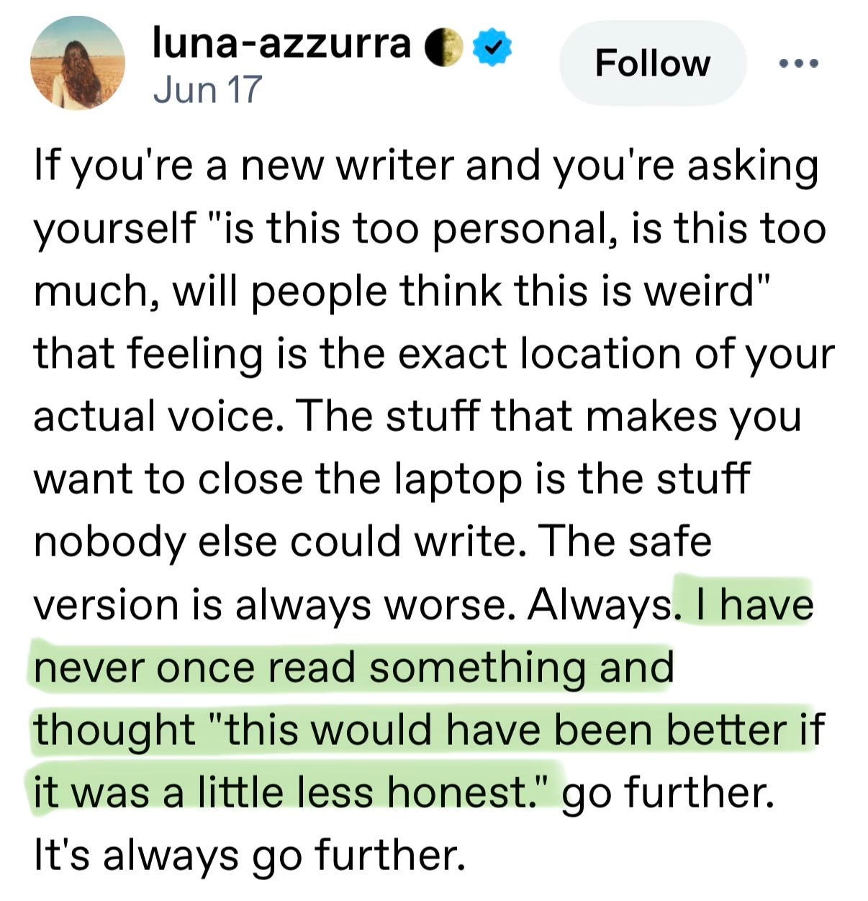Click the highlighted line "never once read something and"
The image size is (868, 901).
tap(353, 668)
